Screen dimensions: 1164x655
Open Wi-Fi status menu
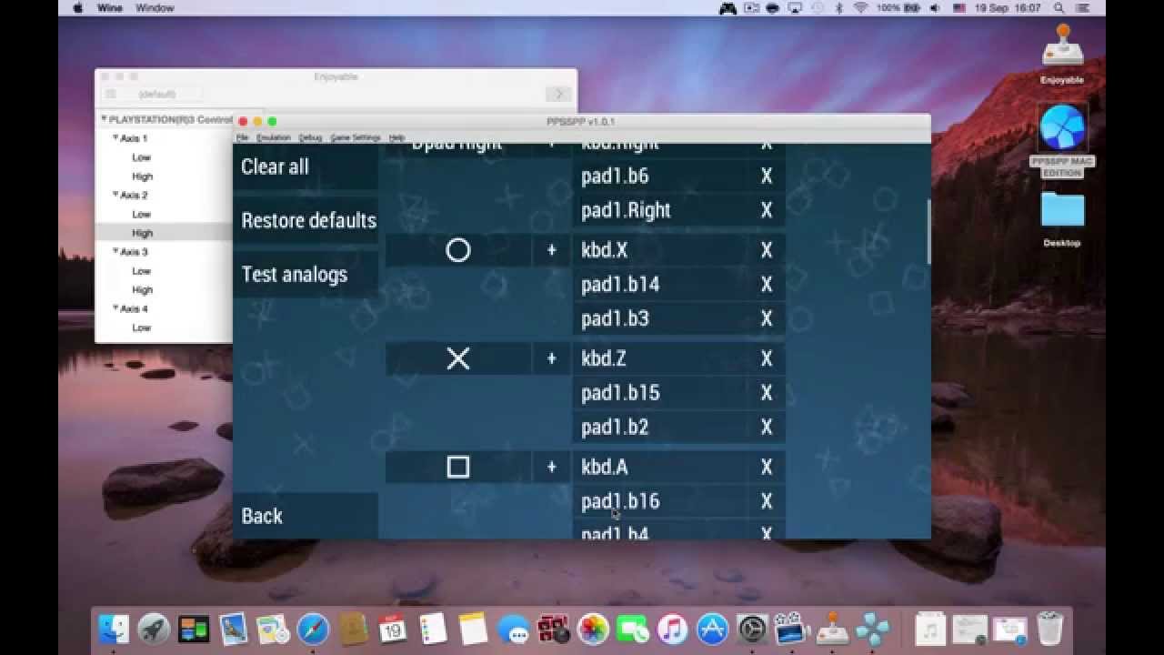[x=860, y=8]
